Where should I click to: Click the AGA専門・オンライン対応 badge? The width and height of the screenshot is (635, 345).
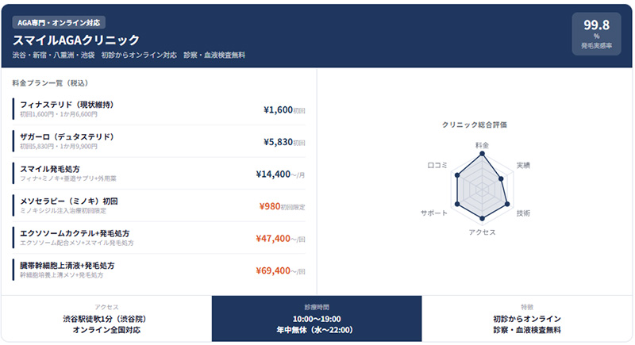point(59,23)
